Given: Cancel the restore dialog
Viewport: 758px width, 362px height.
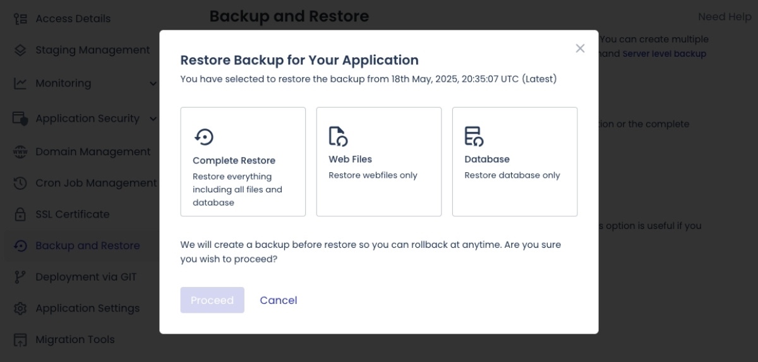Looking at the screenshot, I should pos(278,300).
